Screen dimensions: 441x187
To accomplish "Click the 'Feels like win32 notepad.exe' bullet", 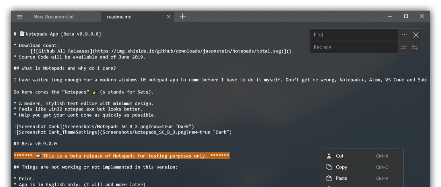I will pyautogui.click(x=78, y=109).
